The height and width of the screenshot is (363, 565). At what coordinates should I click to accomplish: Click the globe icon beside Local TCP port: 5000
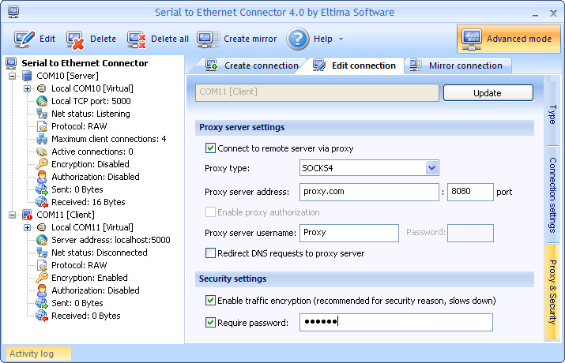tap(42, 101)
